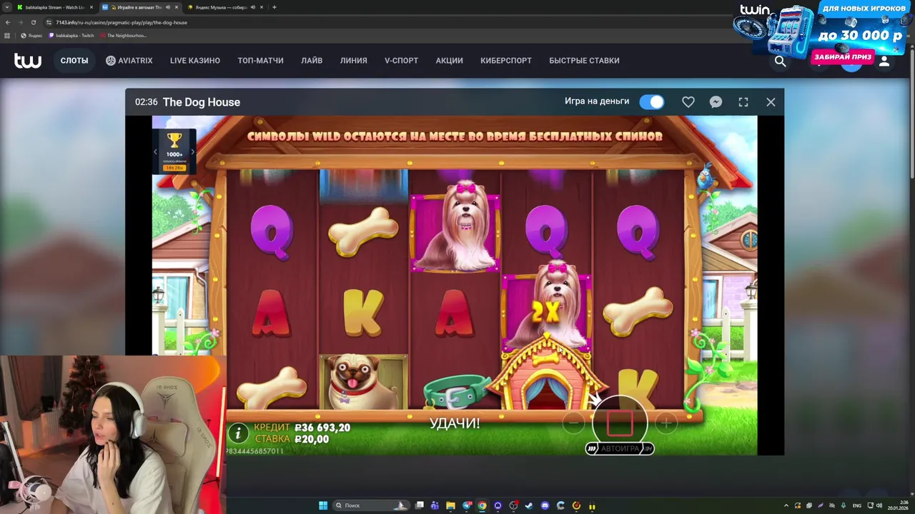Open V-Спорт section
The width and height of the screenshot is (915, 514).
tap(402, 61)
